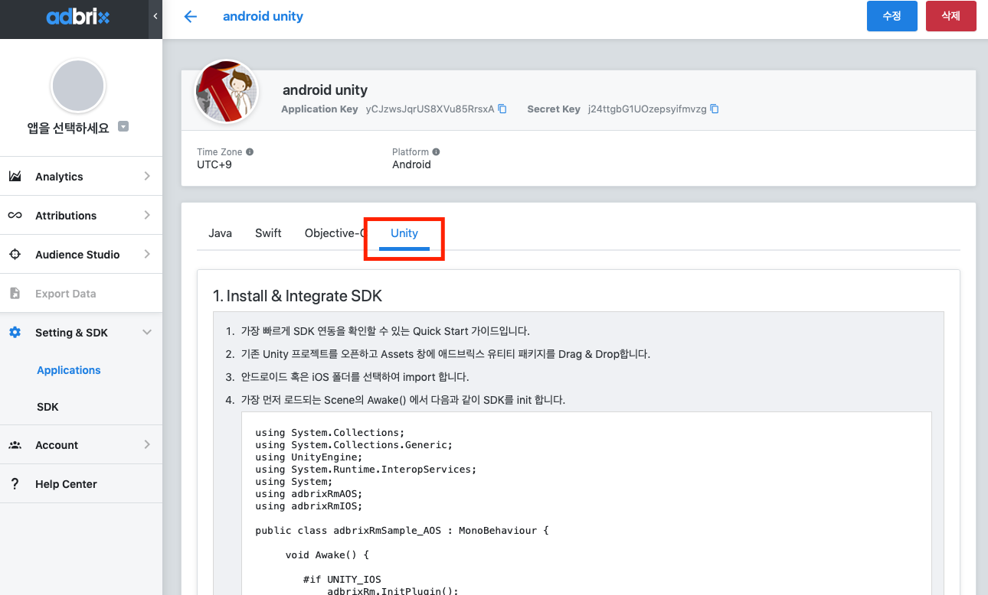
Task: Click the Setting & SDK gear icon
Action: [x=15, y=333]
